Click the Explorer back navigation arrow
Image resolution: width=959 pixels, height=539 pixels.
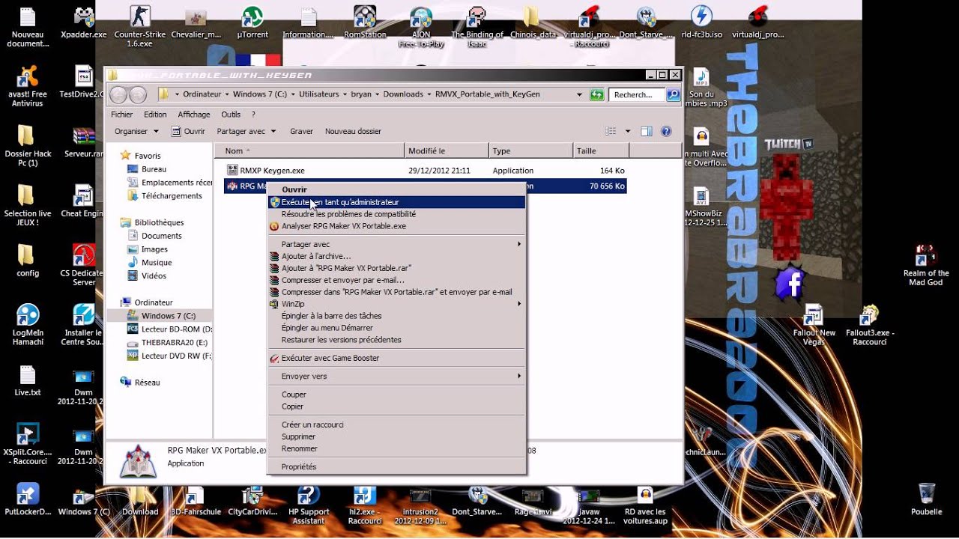point(118,95)
